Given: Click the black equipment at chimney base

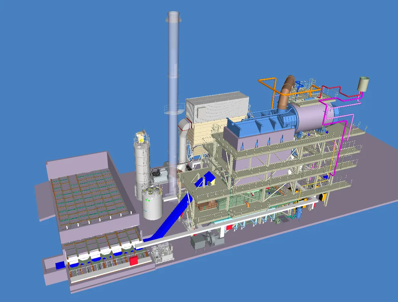Looking at the screenshot, I should pyautogui.click(x=157, y=173).
